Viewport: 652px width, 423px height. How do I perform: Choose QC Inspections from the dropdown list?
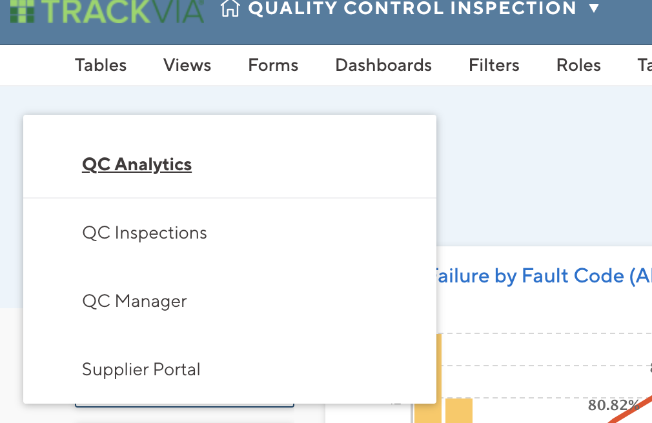[145, 233]
